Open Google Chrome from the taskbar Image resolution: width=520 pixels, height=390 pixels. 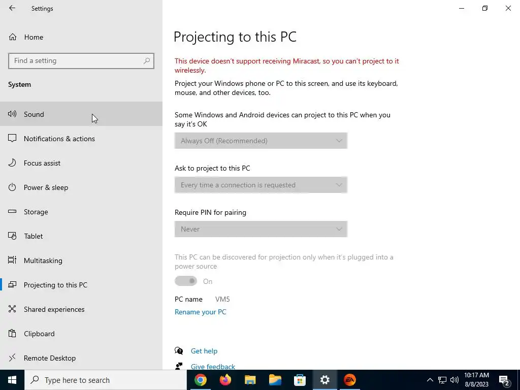200,380
